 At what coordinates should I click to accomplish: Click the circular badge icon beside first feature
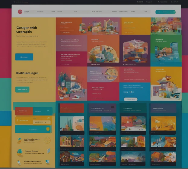47,140
